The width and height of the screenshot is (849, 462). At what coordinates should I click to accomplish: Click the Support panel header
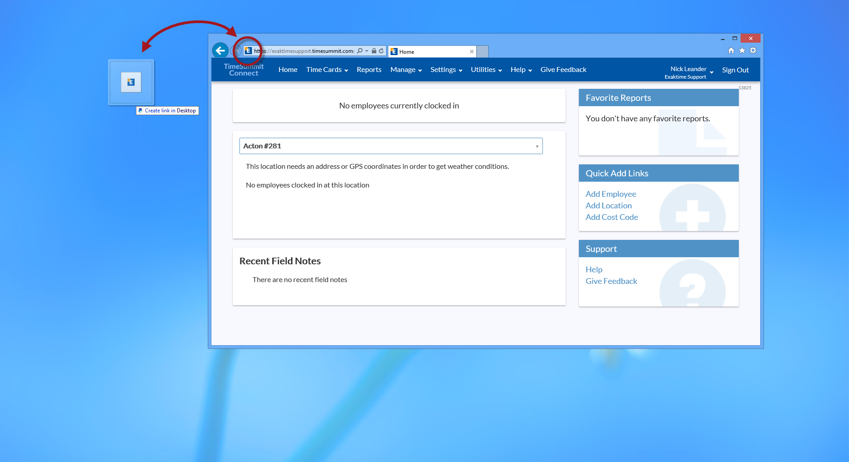pos(658,249)
